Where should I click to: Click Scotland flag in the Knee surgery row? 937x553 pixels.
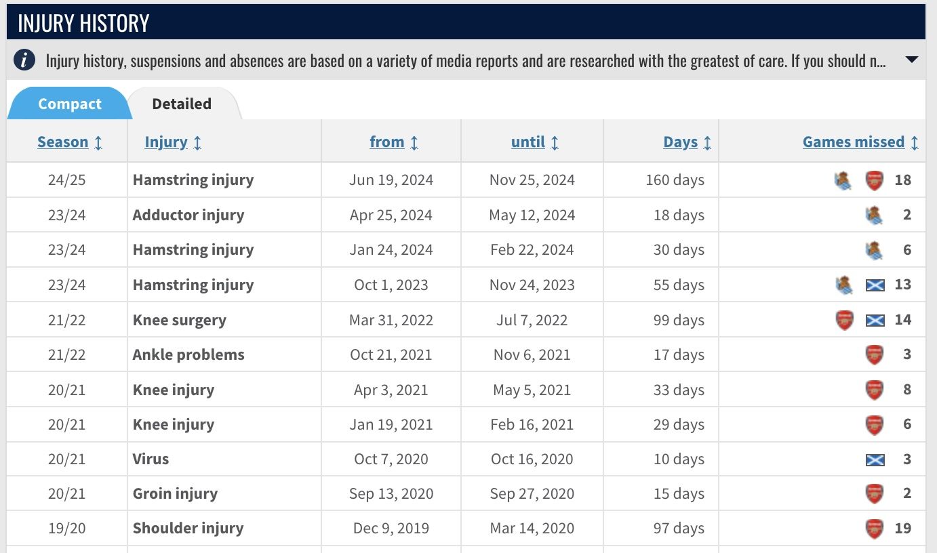pyautogui.click(x=875, y=320)
